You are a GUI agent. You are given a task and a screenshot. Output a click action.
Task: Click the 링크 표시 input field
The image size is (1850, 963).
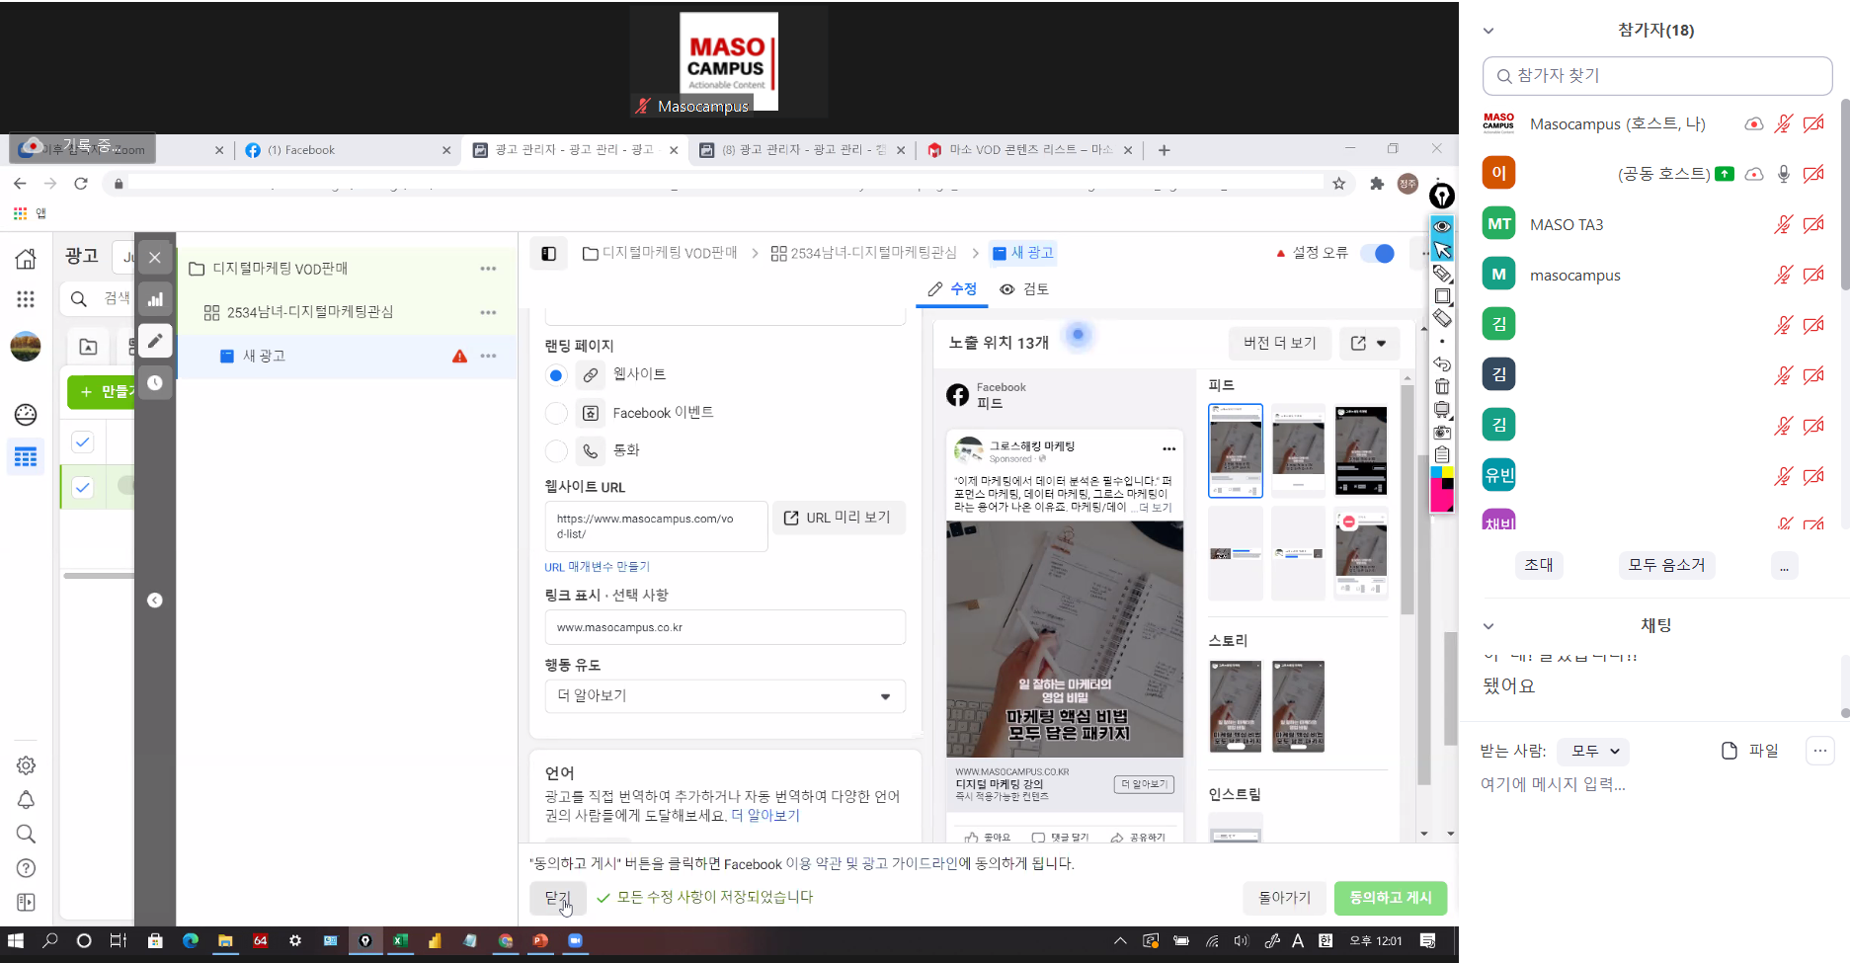coord(725,628)
